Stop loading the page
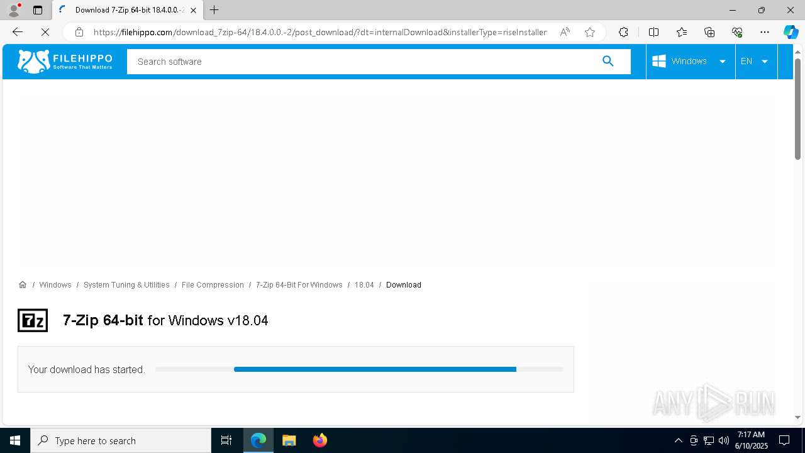Image resolution: width=805 pixels, height=453 pixels. pos(45,32)
